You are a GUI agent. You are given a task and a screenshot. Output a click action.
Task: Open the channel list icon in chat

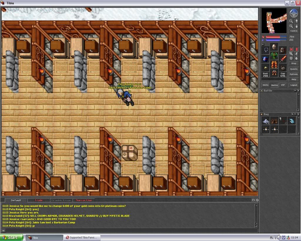click(253, 200)
